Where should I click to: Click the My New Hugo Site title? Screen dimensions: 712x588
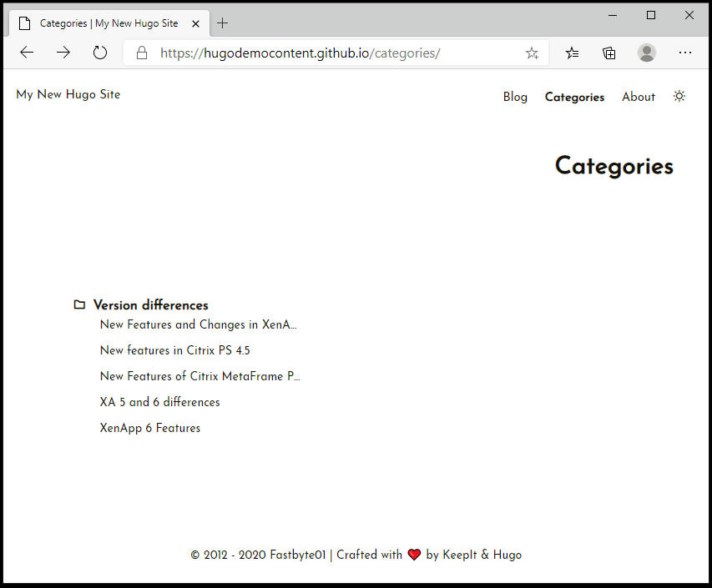(x=68, y=94)
